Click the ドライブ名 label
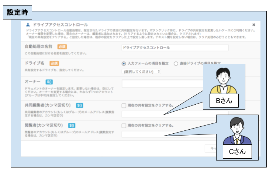The height and width of the screenshot is (173, 273). (x=34, y=63)
